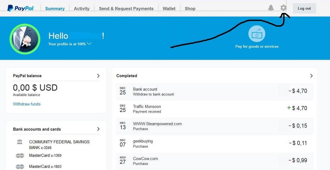Click 'Your profile is at 100%' text
330x170 pixels.
coord(67,44)
